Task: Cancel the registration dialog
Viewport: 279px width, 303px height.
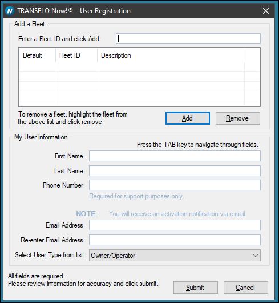Action: (x=246, y=288)
